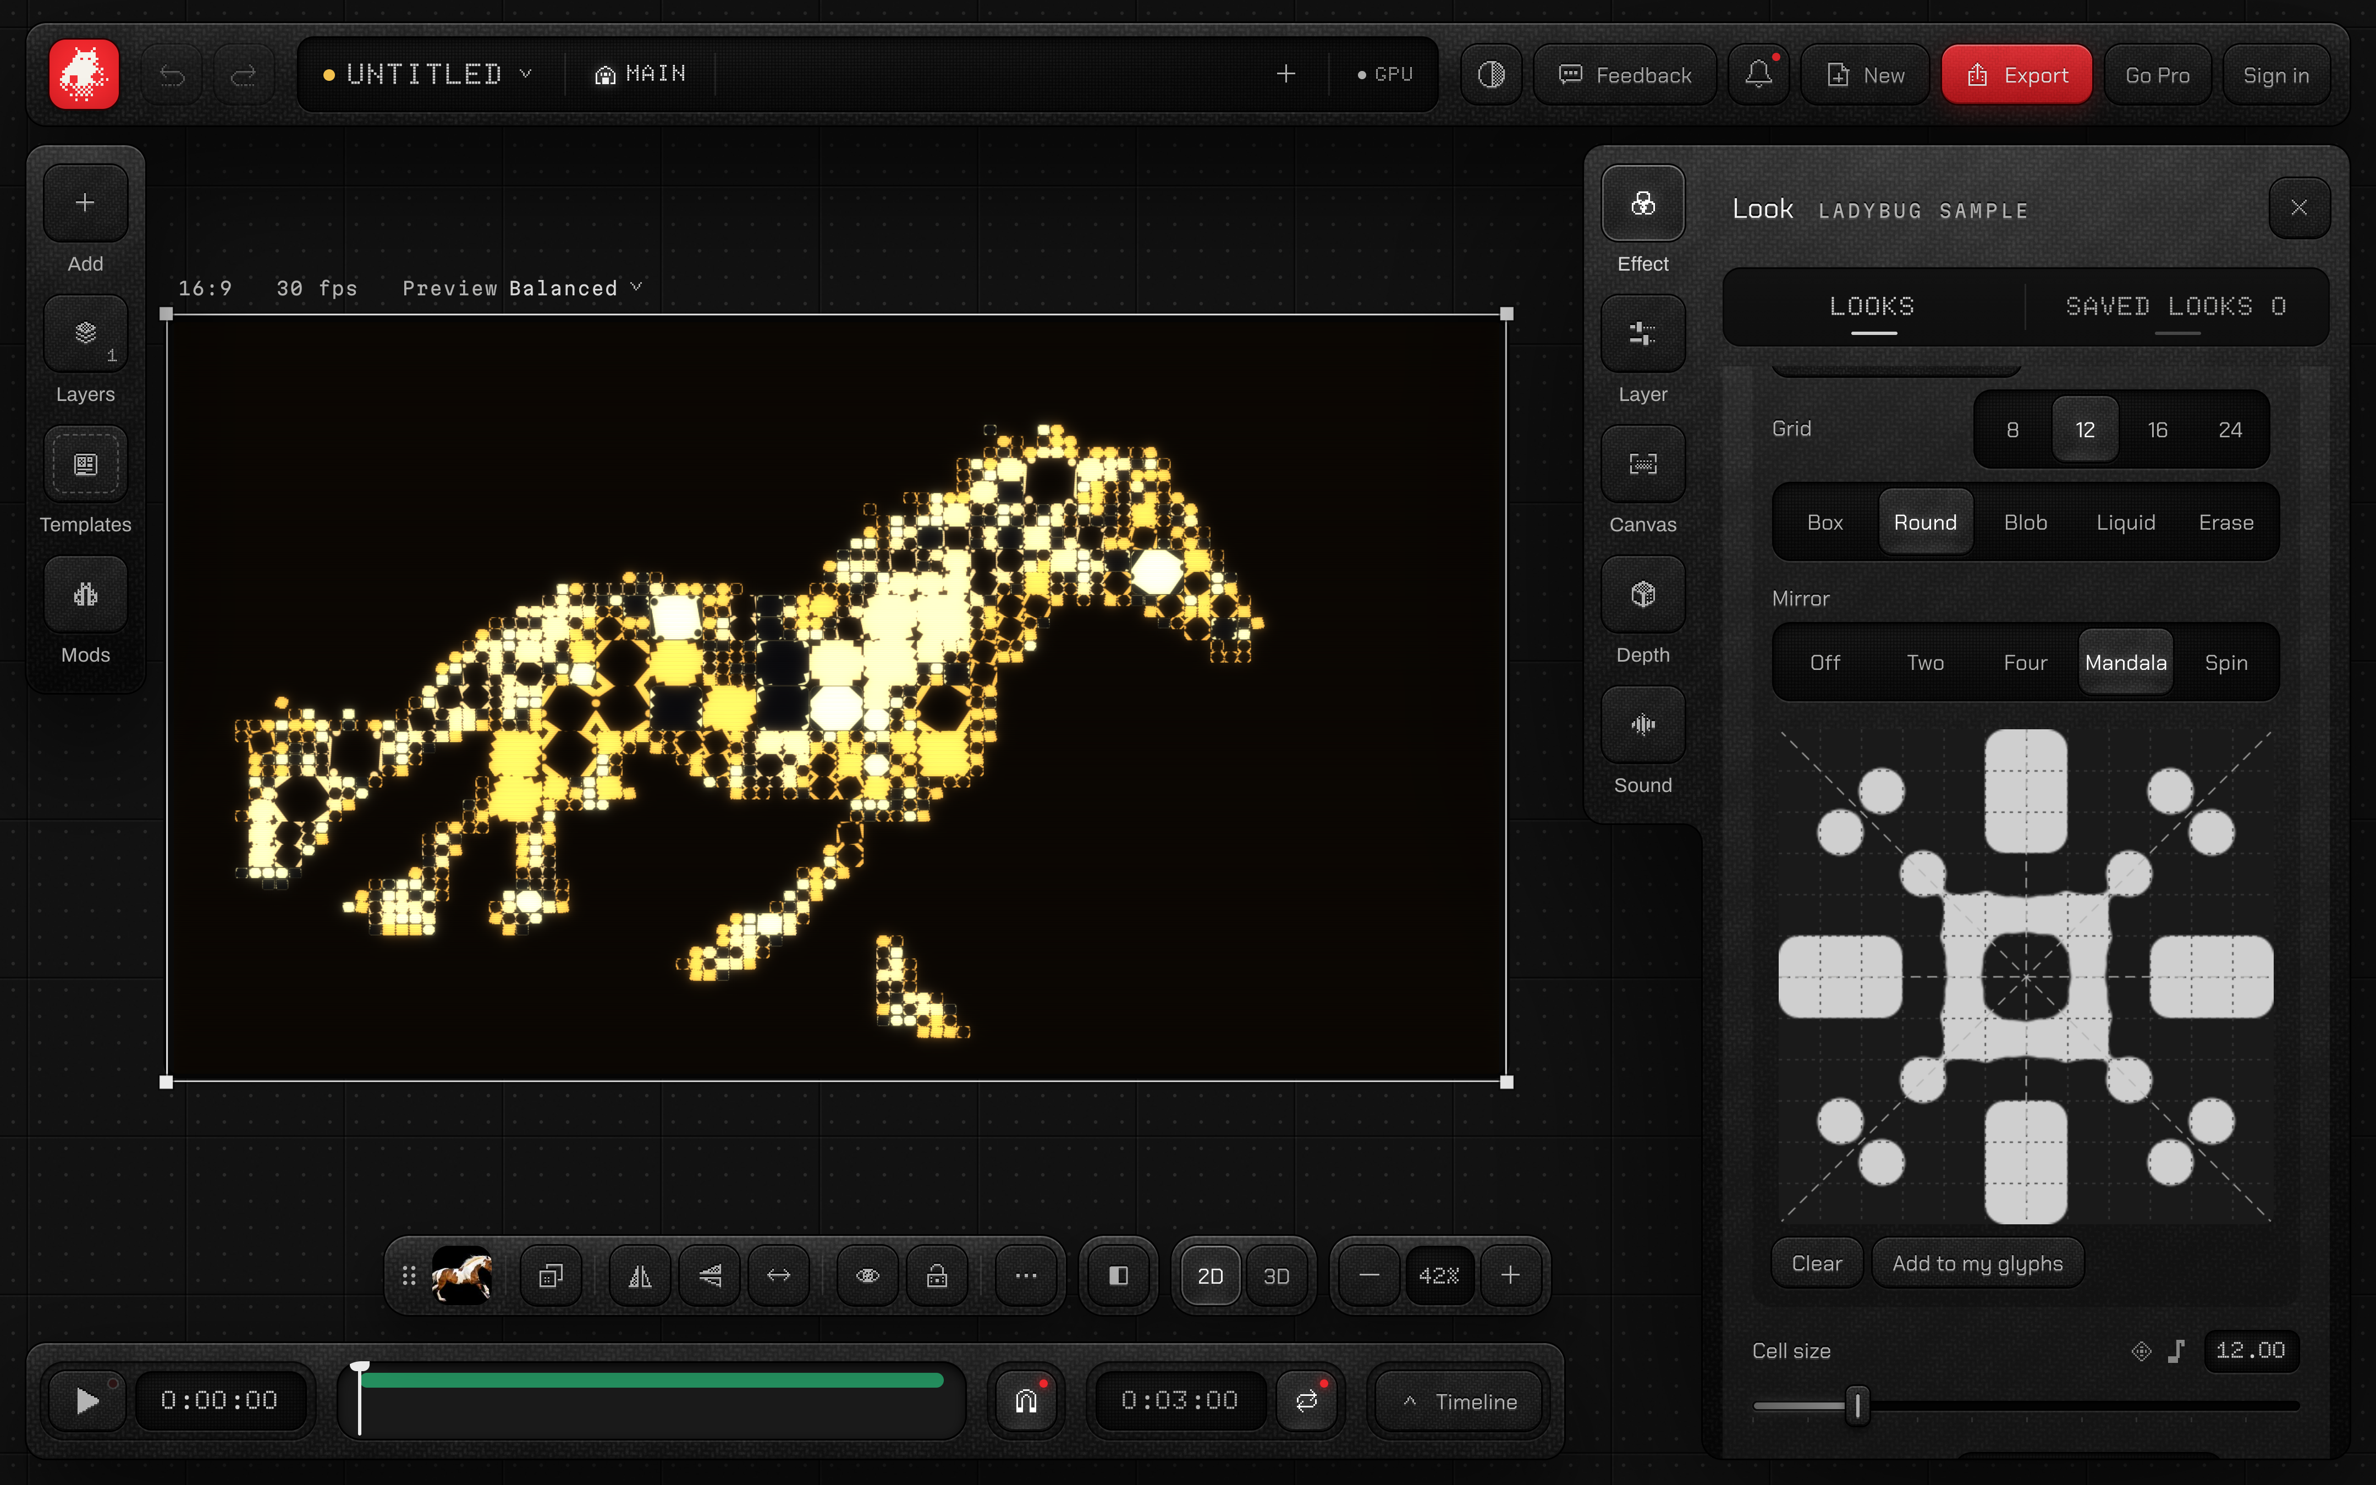Click the Cell size 12.00 value field
This screenshot has width=2376, height=1485.
coord(2251,1350)
